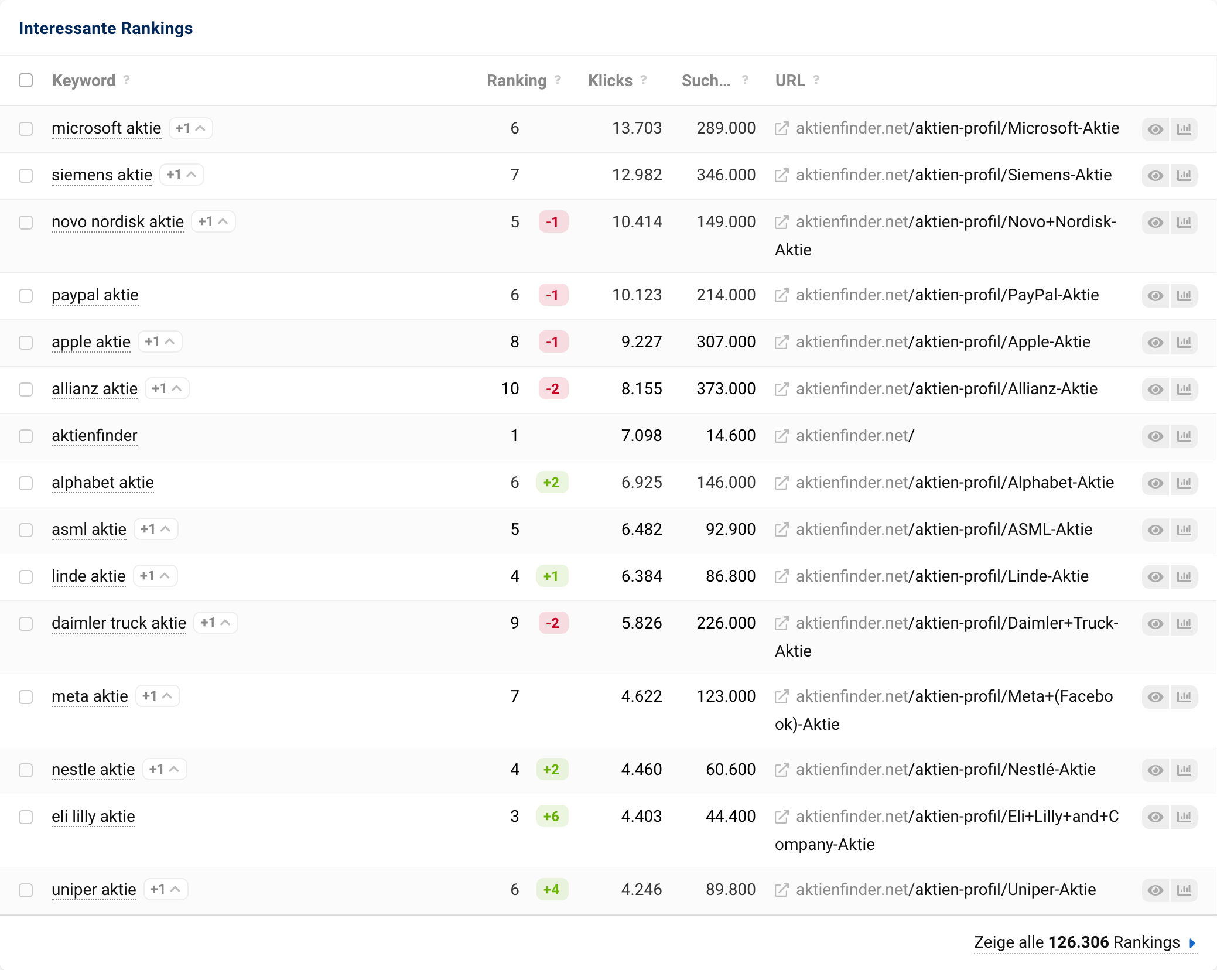Viewport: 1217px width, 970px height.
Task: Show chart history for novo nordisk aktie row
Action: (x=1184, y=223)
